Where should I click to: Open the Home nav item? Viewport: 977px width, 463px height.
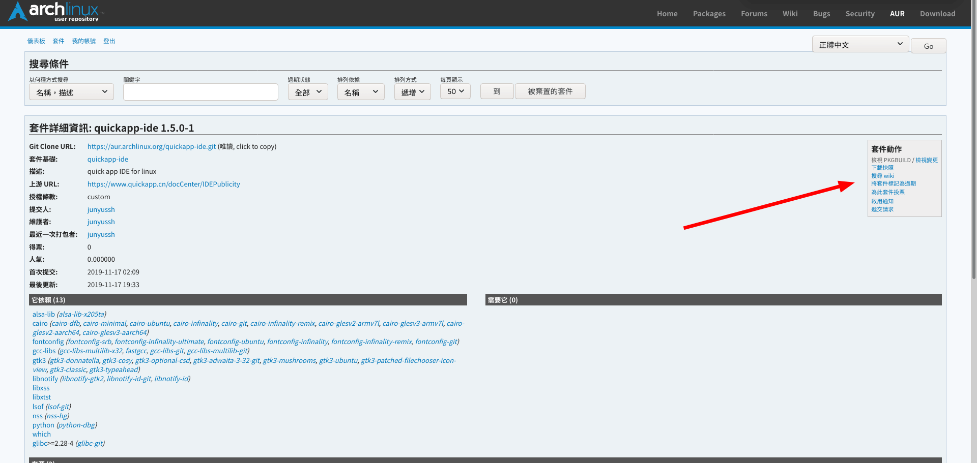(x=667, y=14)
